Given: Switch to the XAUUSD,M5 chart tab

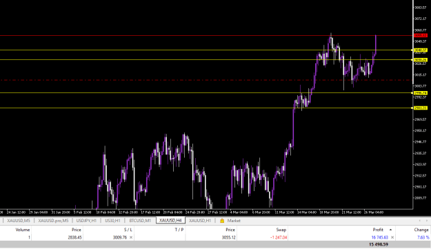Looking at the screenshot, I should pos(19,221).
